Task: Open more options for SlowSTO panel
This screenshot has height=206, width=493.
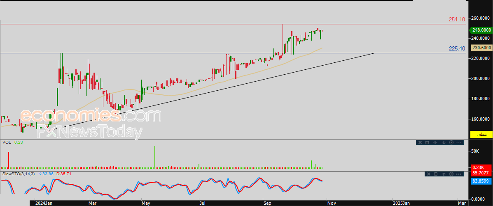Action: coord(458,174)
